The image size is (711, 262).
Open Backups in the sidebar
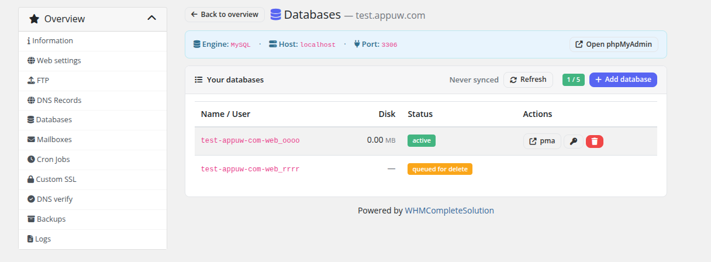coord(92,219)
